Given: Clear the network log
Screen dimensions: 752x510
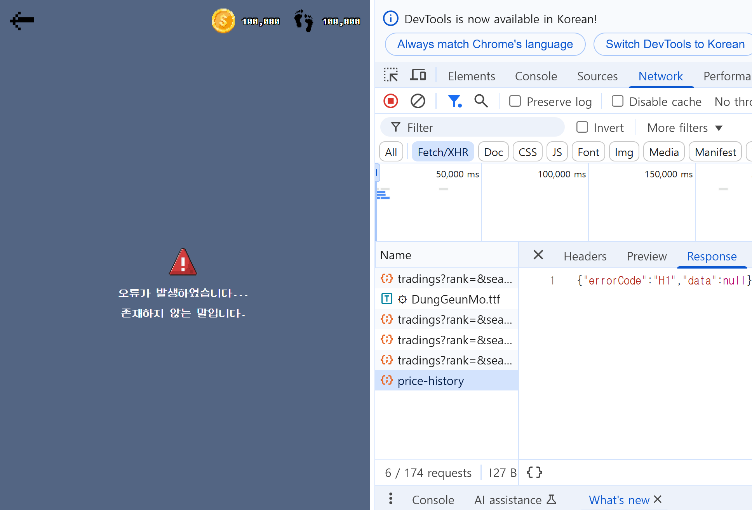Looking at the screenshot, I should point(418,101).
